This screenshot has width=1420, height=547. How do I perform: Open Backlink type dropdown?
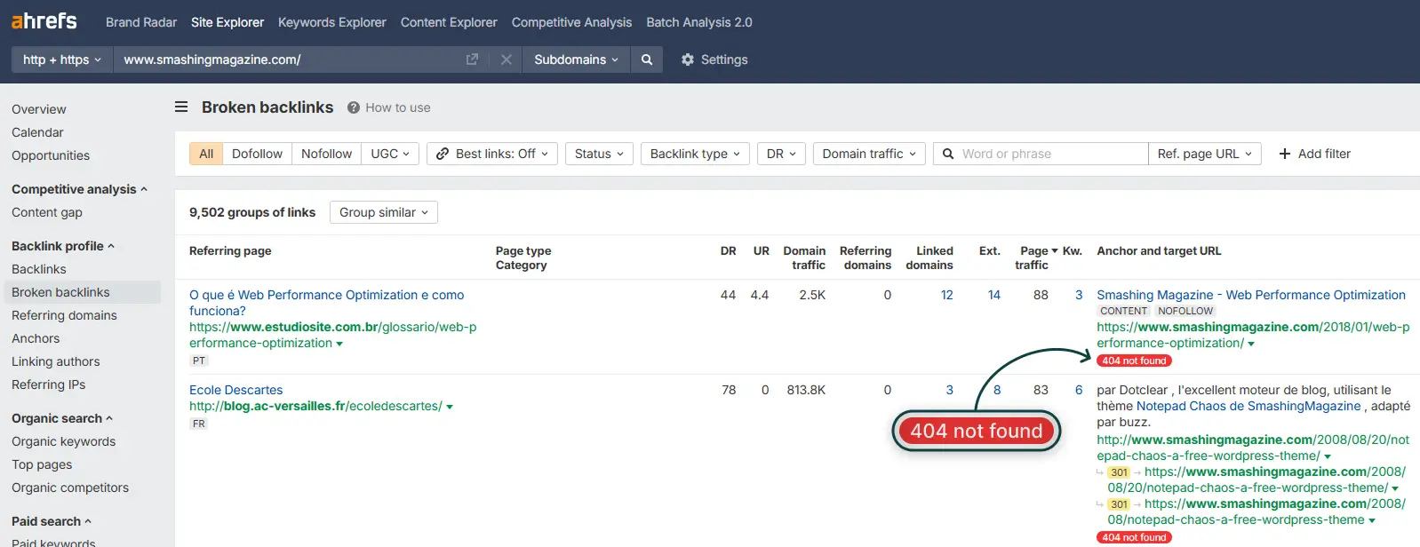click(695, 154)
